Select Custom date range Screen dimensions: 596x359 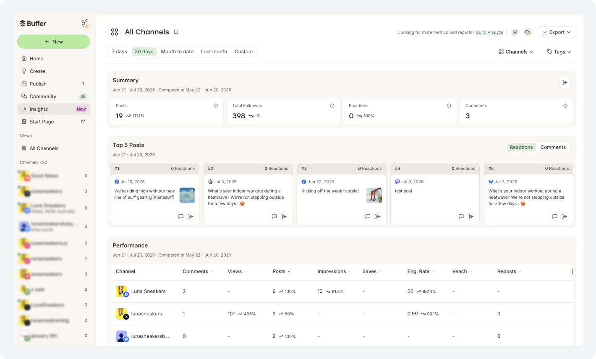click(x=243, y=52)
